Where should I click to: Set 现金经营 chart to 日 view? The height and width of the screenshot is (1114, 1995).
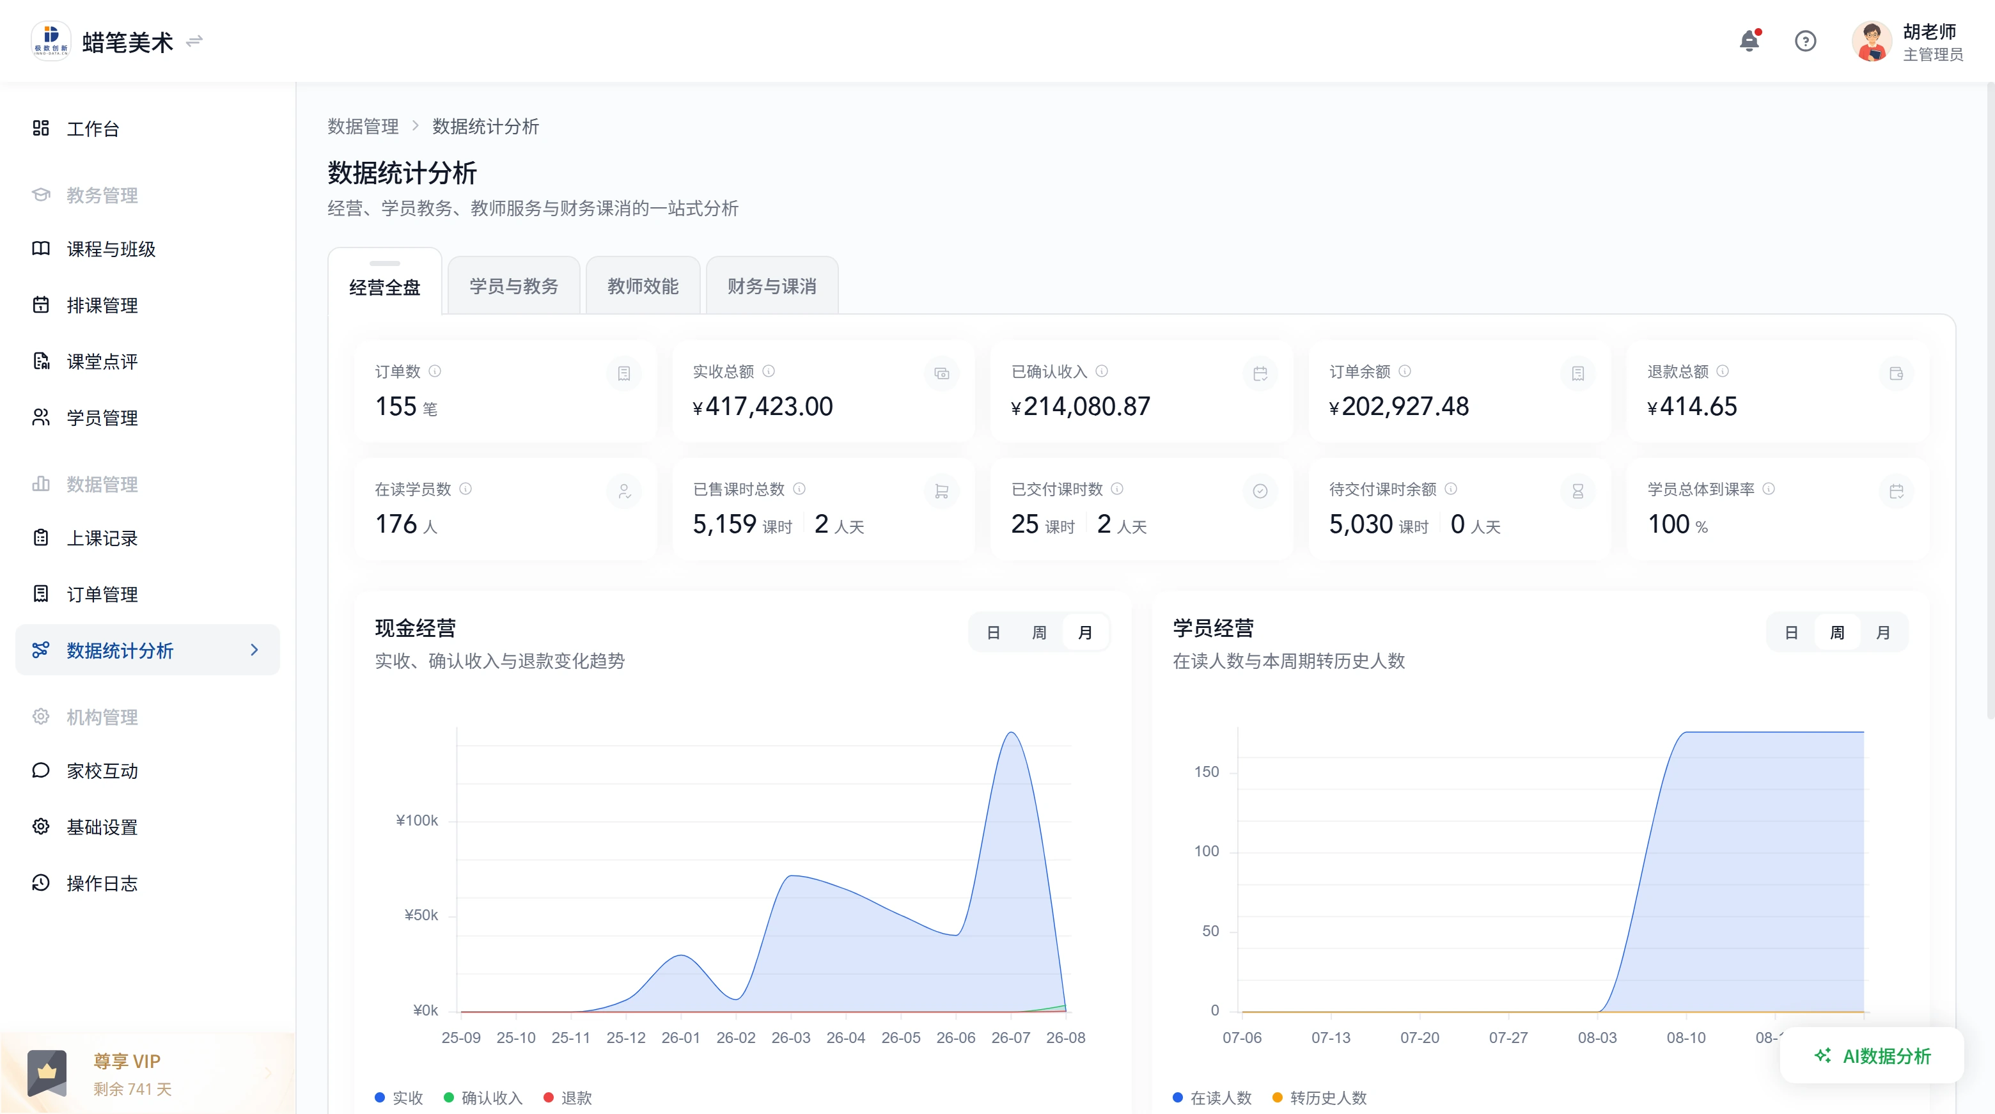click(994, 633)
